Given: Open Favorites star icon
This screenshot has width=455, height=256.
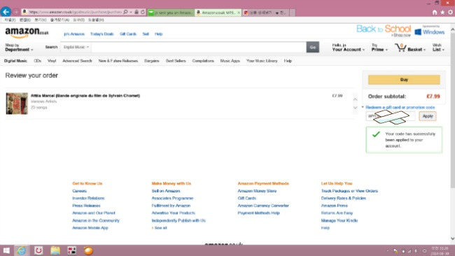Looking at the screenshot, I should [x=442, y=12].
